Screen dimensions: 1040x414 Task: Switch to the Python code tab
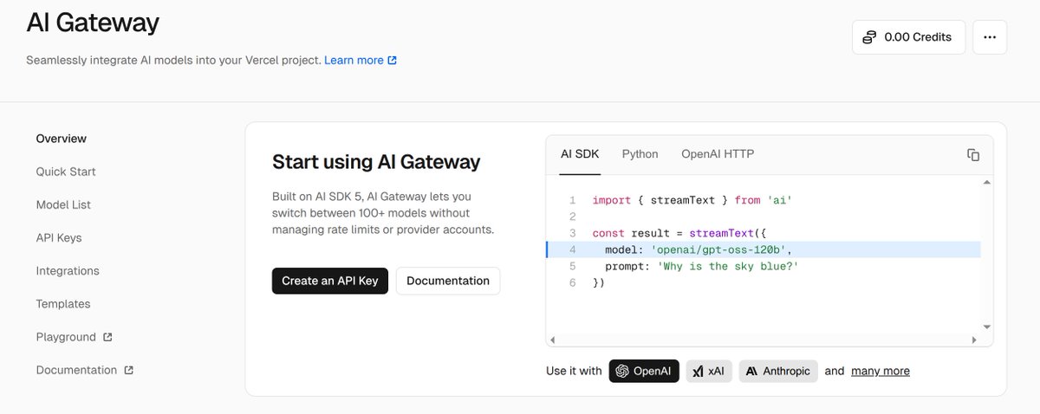click(x=640, y=154)
